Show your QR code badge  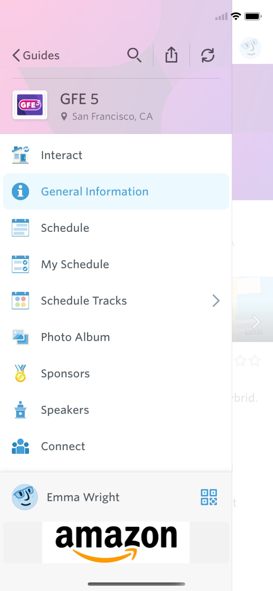(x=209, y=497)
